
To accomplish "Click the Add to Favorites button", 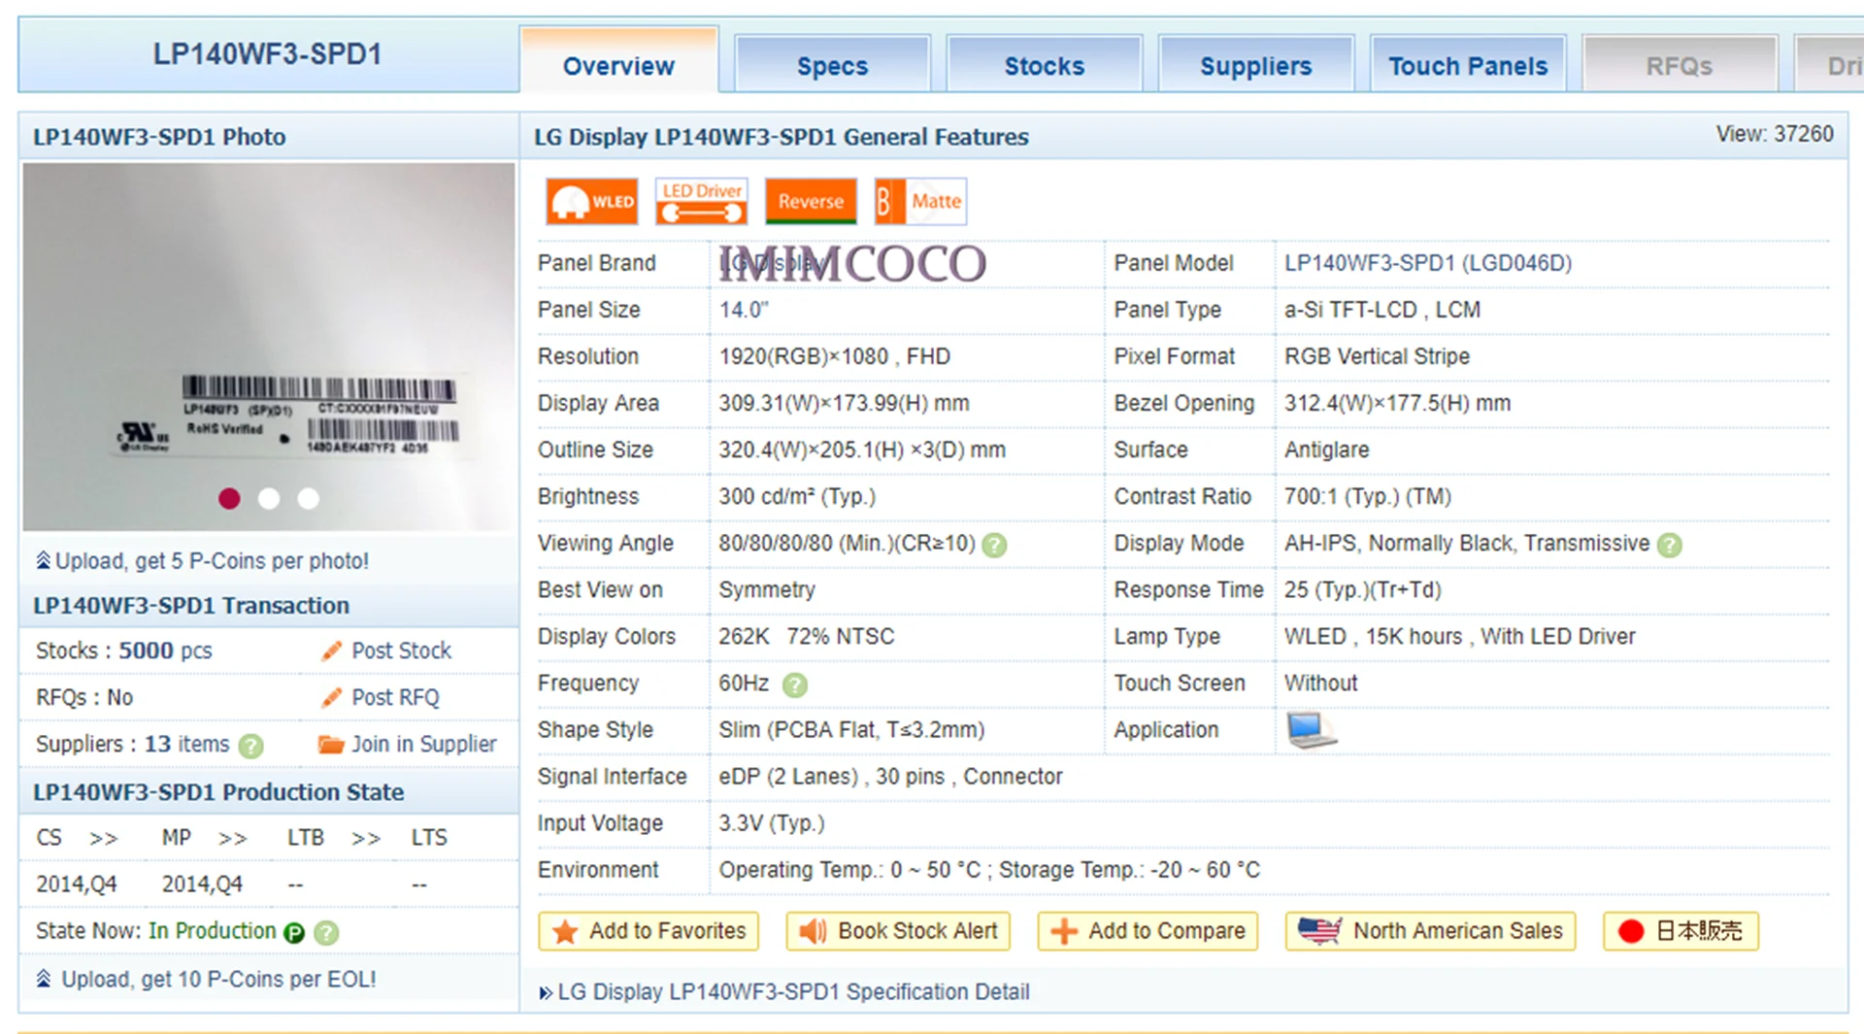I will click(649, 931).
